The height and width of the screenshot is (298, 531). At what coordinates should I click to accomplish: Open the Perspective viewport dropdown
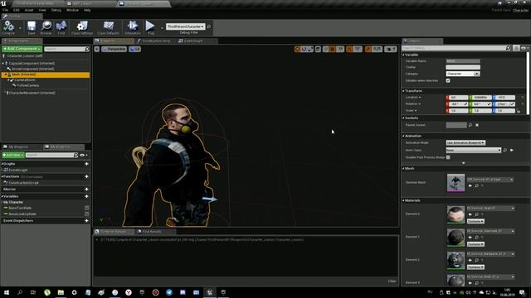[x=114, y=50]
